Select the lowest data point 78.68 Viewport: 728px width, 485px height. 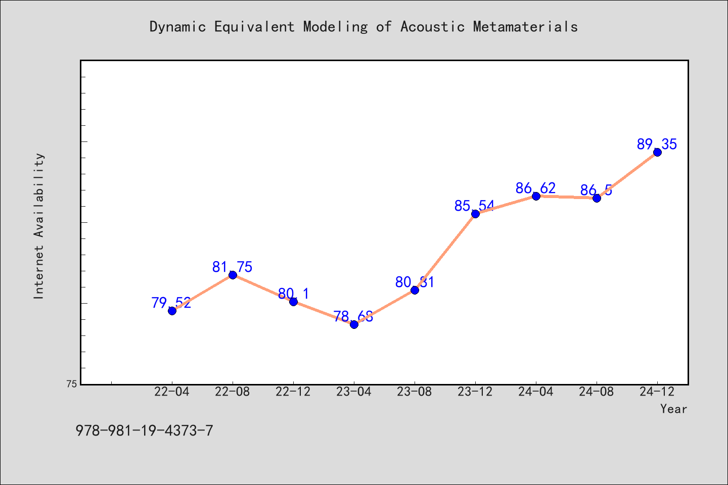coord(354,324)
